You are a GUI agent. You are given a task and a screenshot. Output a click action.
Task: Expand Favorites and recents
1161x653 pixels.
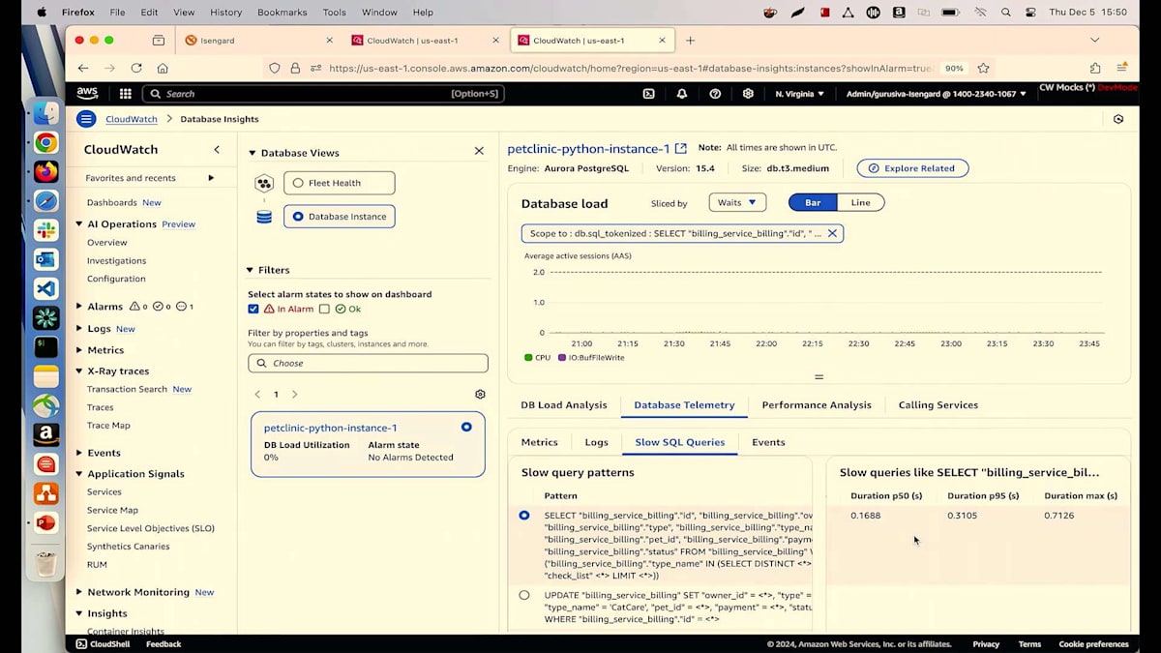pyautogui.click(x=211, y=178)
